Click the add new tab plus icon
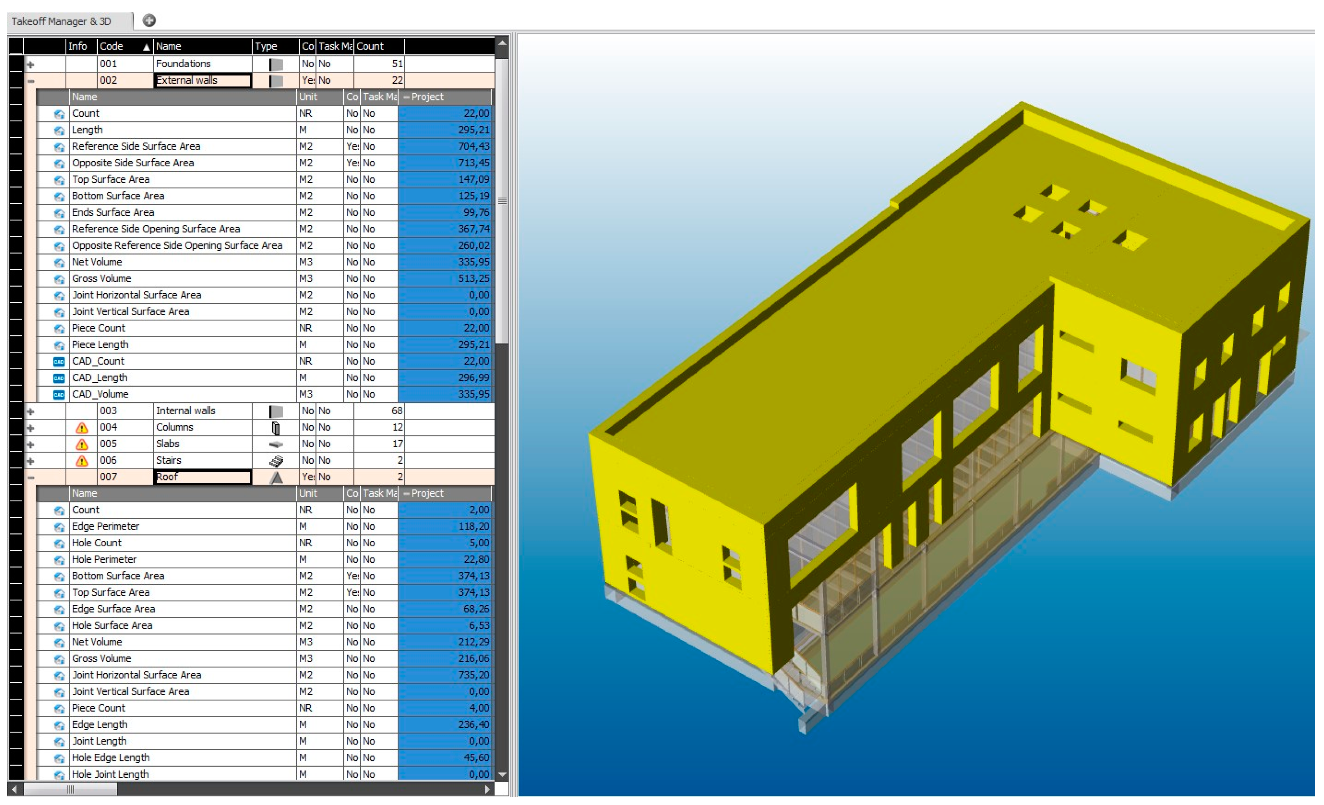This screenshot has height=805, width=1324. click(149, 21)
